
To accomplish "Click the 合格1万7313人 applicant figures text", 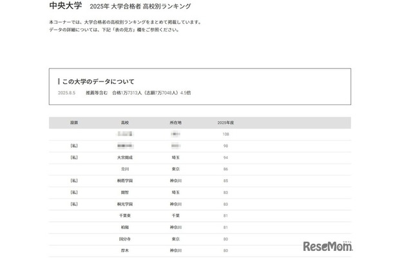I will (151, 93).
